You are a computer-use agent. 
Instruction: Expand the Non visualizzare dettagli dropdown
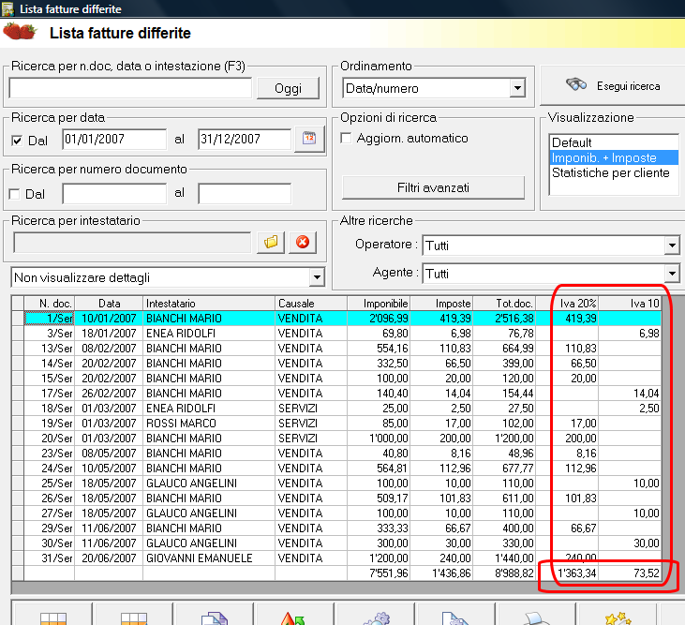pos(317,277)
